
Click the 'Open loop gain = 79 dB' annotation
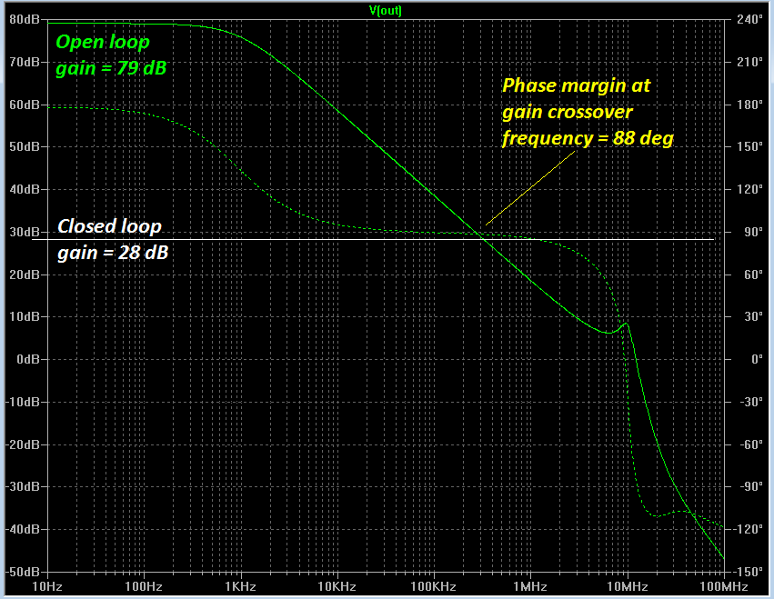point(111,55)
